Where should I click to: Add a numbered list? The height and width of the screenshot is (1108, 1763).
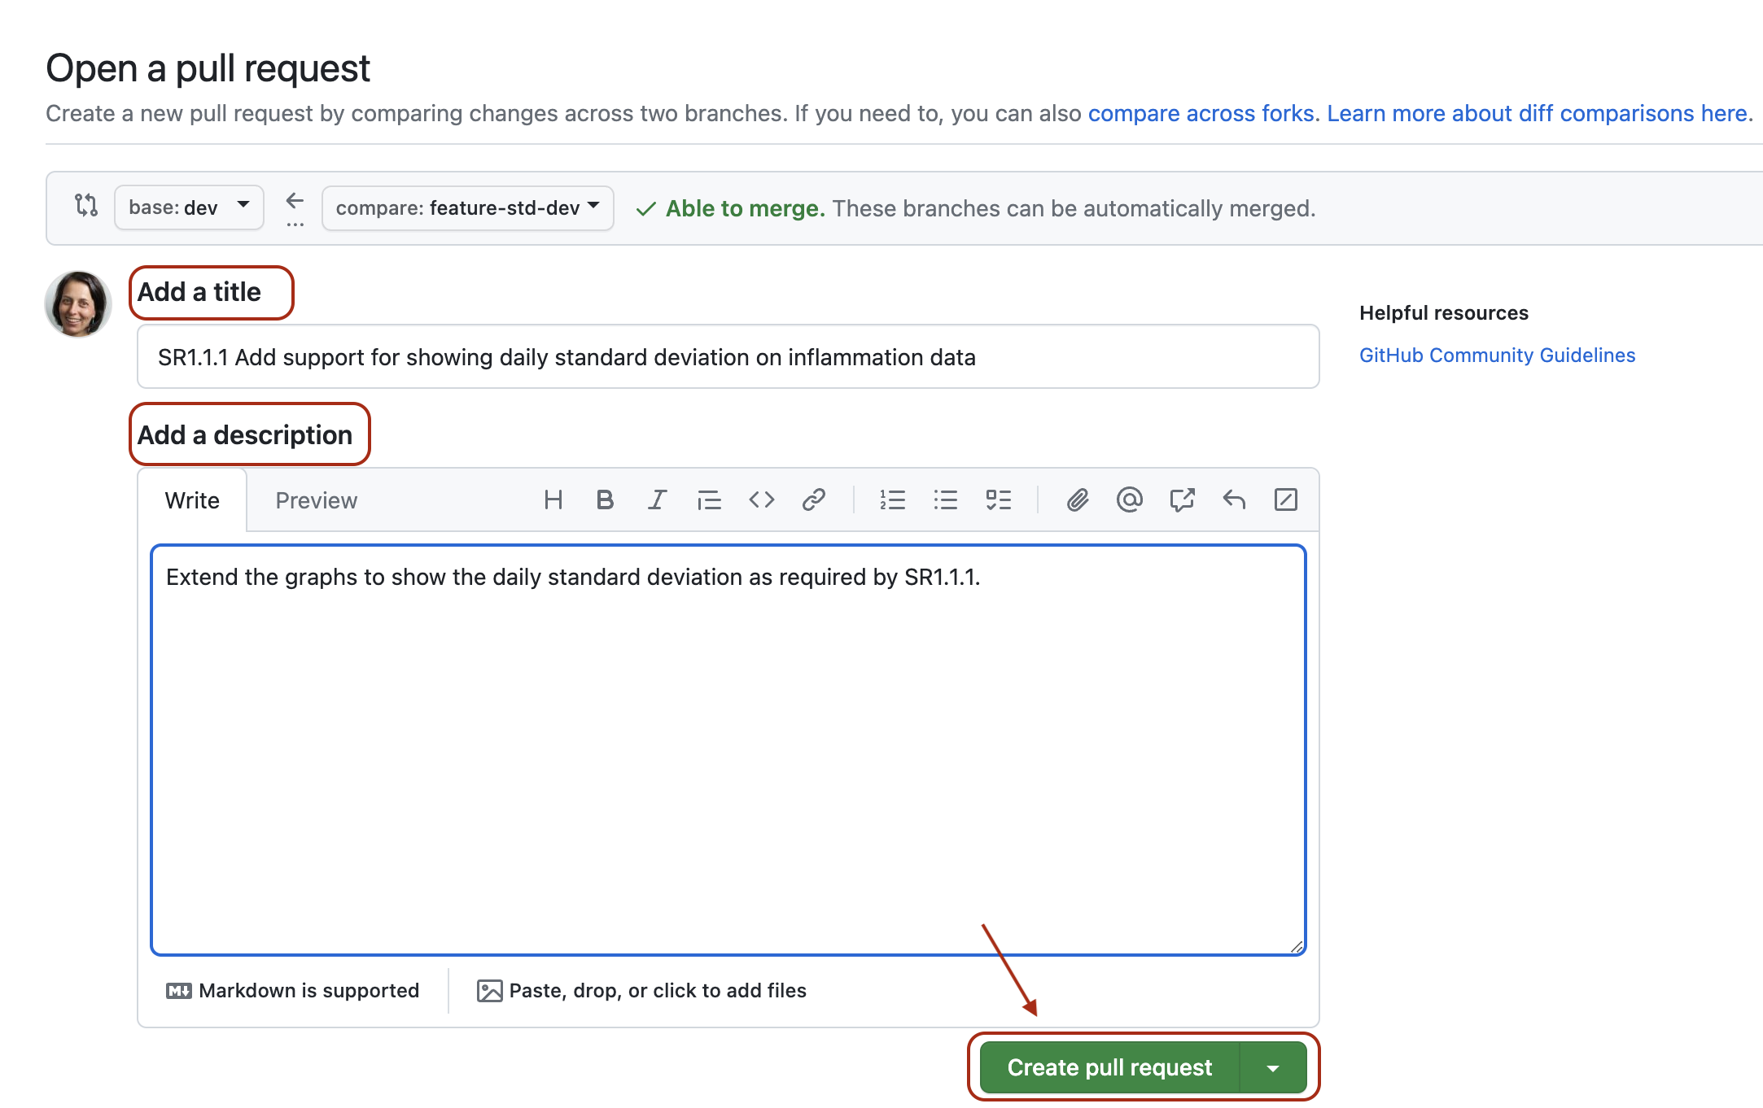point(893,499)
